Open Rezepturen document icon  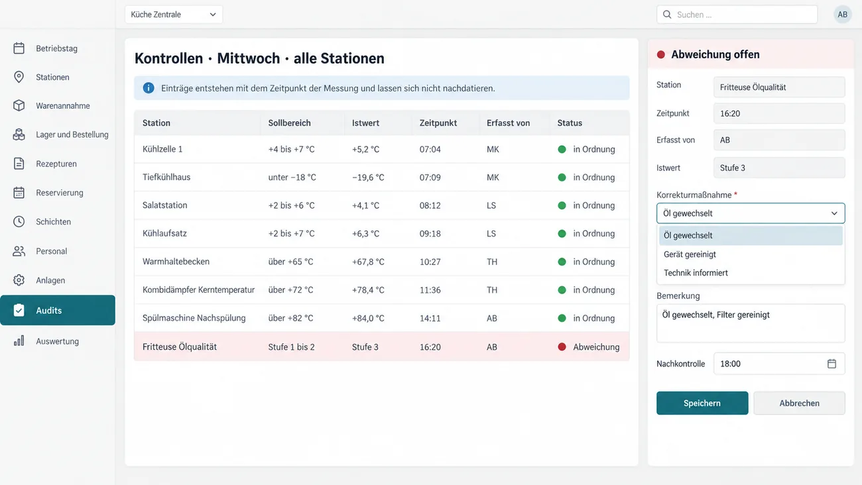click(19, 164)
